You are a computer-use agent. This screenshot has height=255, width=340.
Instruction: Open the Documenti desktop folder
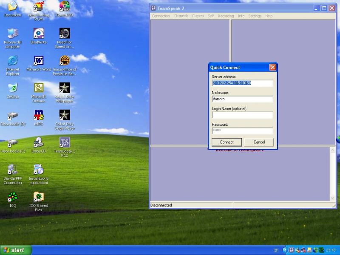tap(13, 8)
